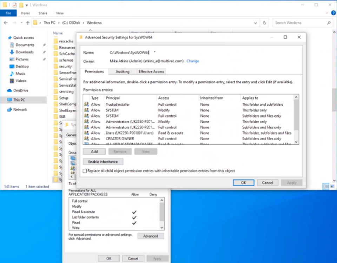This screenshot has width=337, height=263.
Task: Expand the ribbon using the chevron
Action: (x=326, y=13)
